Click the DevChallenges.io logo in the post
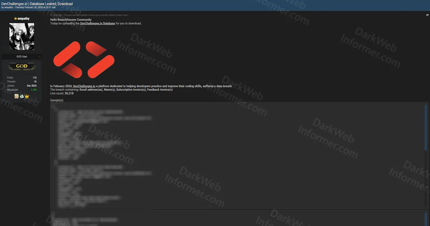This screenshot has width=430, height=226. [83, 59]
